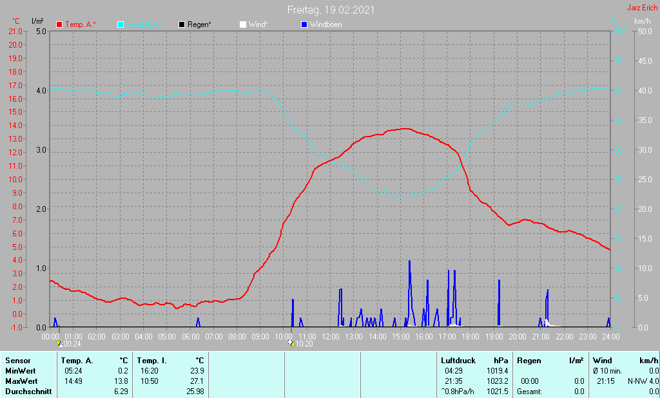Click the 'Regen' column header in table
The width and height of the screenshot is (660, 398).
click(x=529, y=361)
